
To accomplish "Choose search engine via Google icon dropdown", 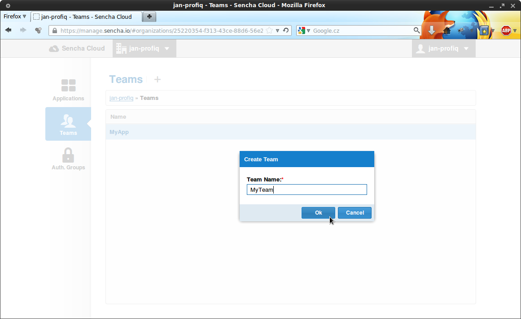I will [x=304, y=30].
